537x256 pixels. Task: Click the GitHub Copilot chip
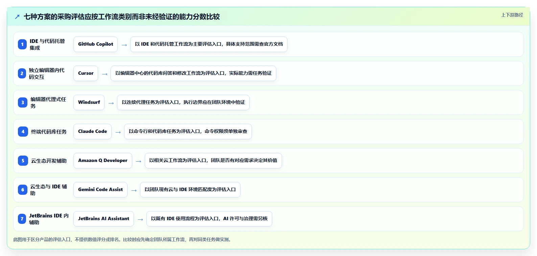tap(96, 44)
